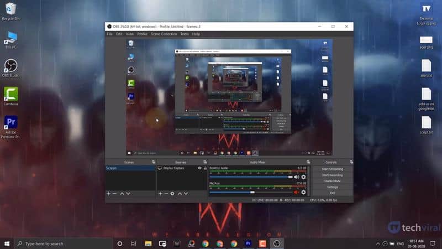The width and height of the screenshot is (442, 249).
Task: Select the Screen scene
Action: (x=130, y=168)
